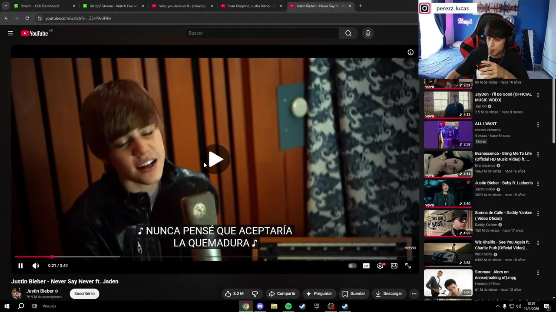Viewport: 556px width, 312px height.
Task: Open the video info card icon
Action: (x=410, y=52)
